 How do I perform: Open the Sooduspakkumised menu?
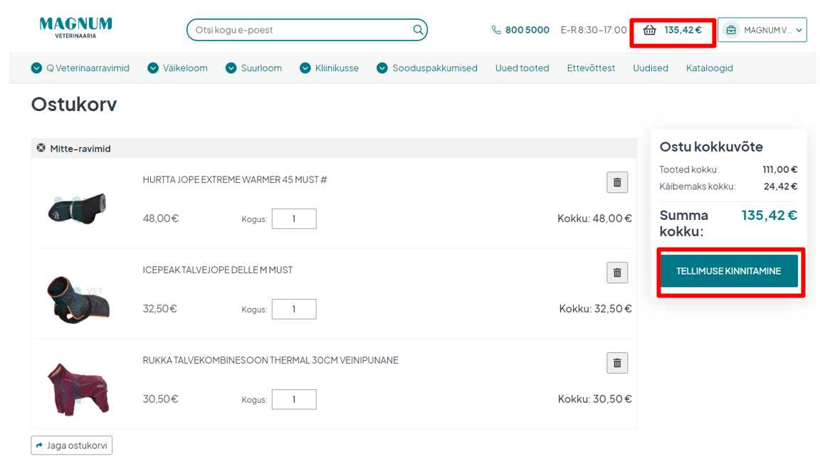pos(435,68)
